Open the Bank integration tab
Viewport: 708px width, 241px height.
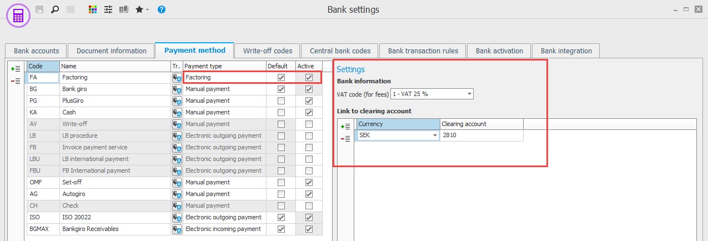coord(566,51)
